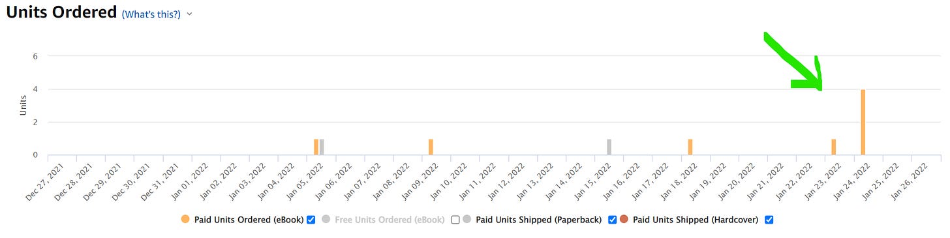Click the Paid Units Shipped (Paperback) legend label
Image resolution: width=950 pixels, height=238 pixels.
pos(539,220)
